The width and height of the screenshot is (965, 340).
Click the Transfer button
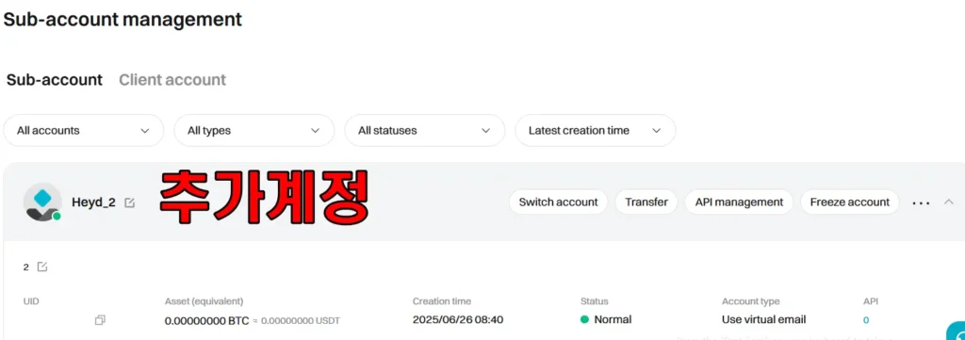(x=646, y=202)
